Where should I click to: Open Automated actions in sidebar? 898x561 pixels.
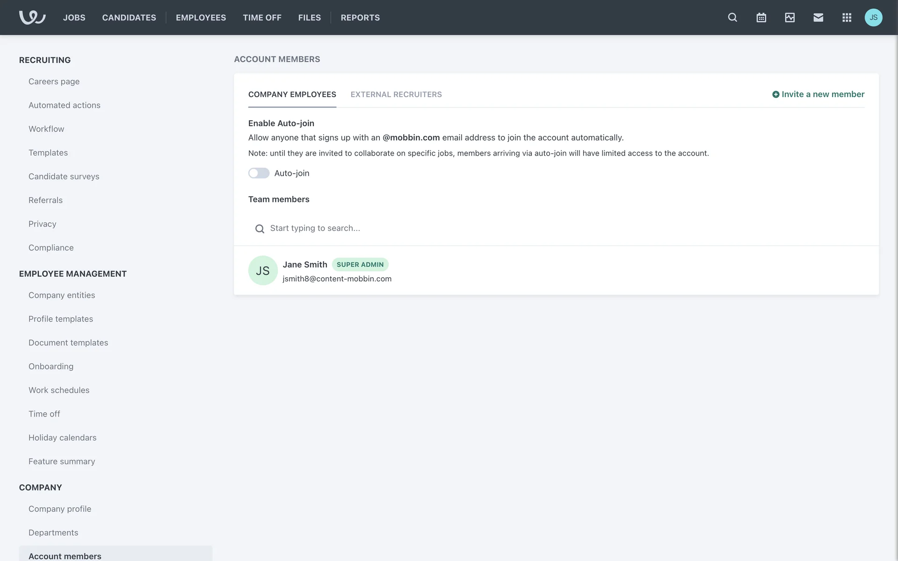tap(64, 105)
